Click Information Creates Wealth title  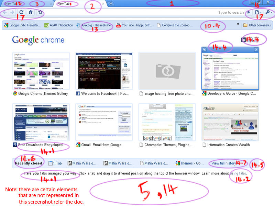tap(229, 145)
